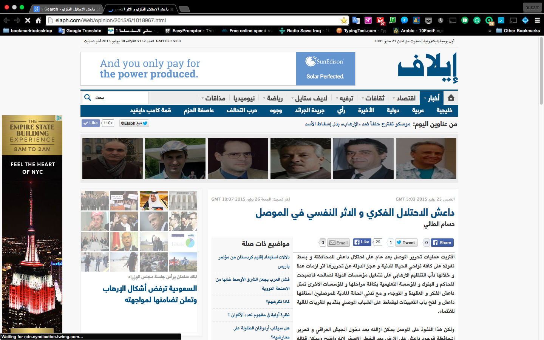The width and height of the screenshot is (544, 340).
Task: Follow @Elaph on Twitter
Action: point(134,123)
